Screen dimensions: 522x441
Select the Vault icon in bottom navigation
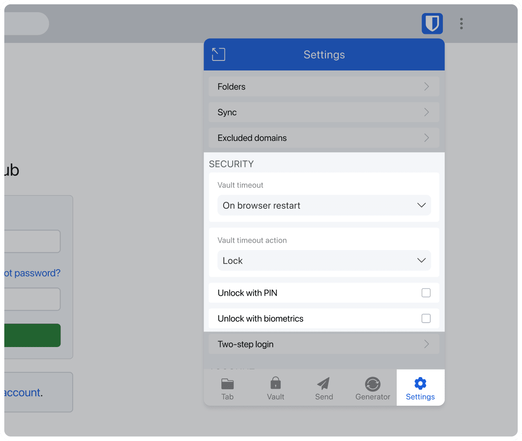click(275, 388)
